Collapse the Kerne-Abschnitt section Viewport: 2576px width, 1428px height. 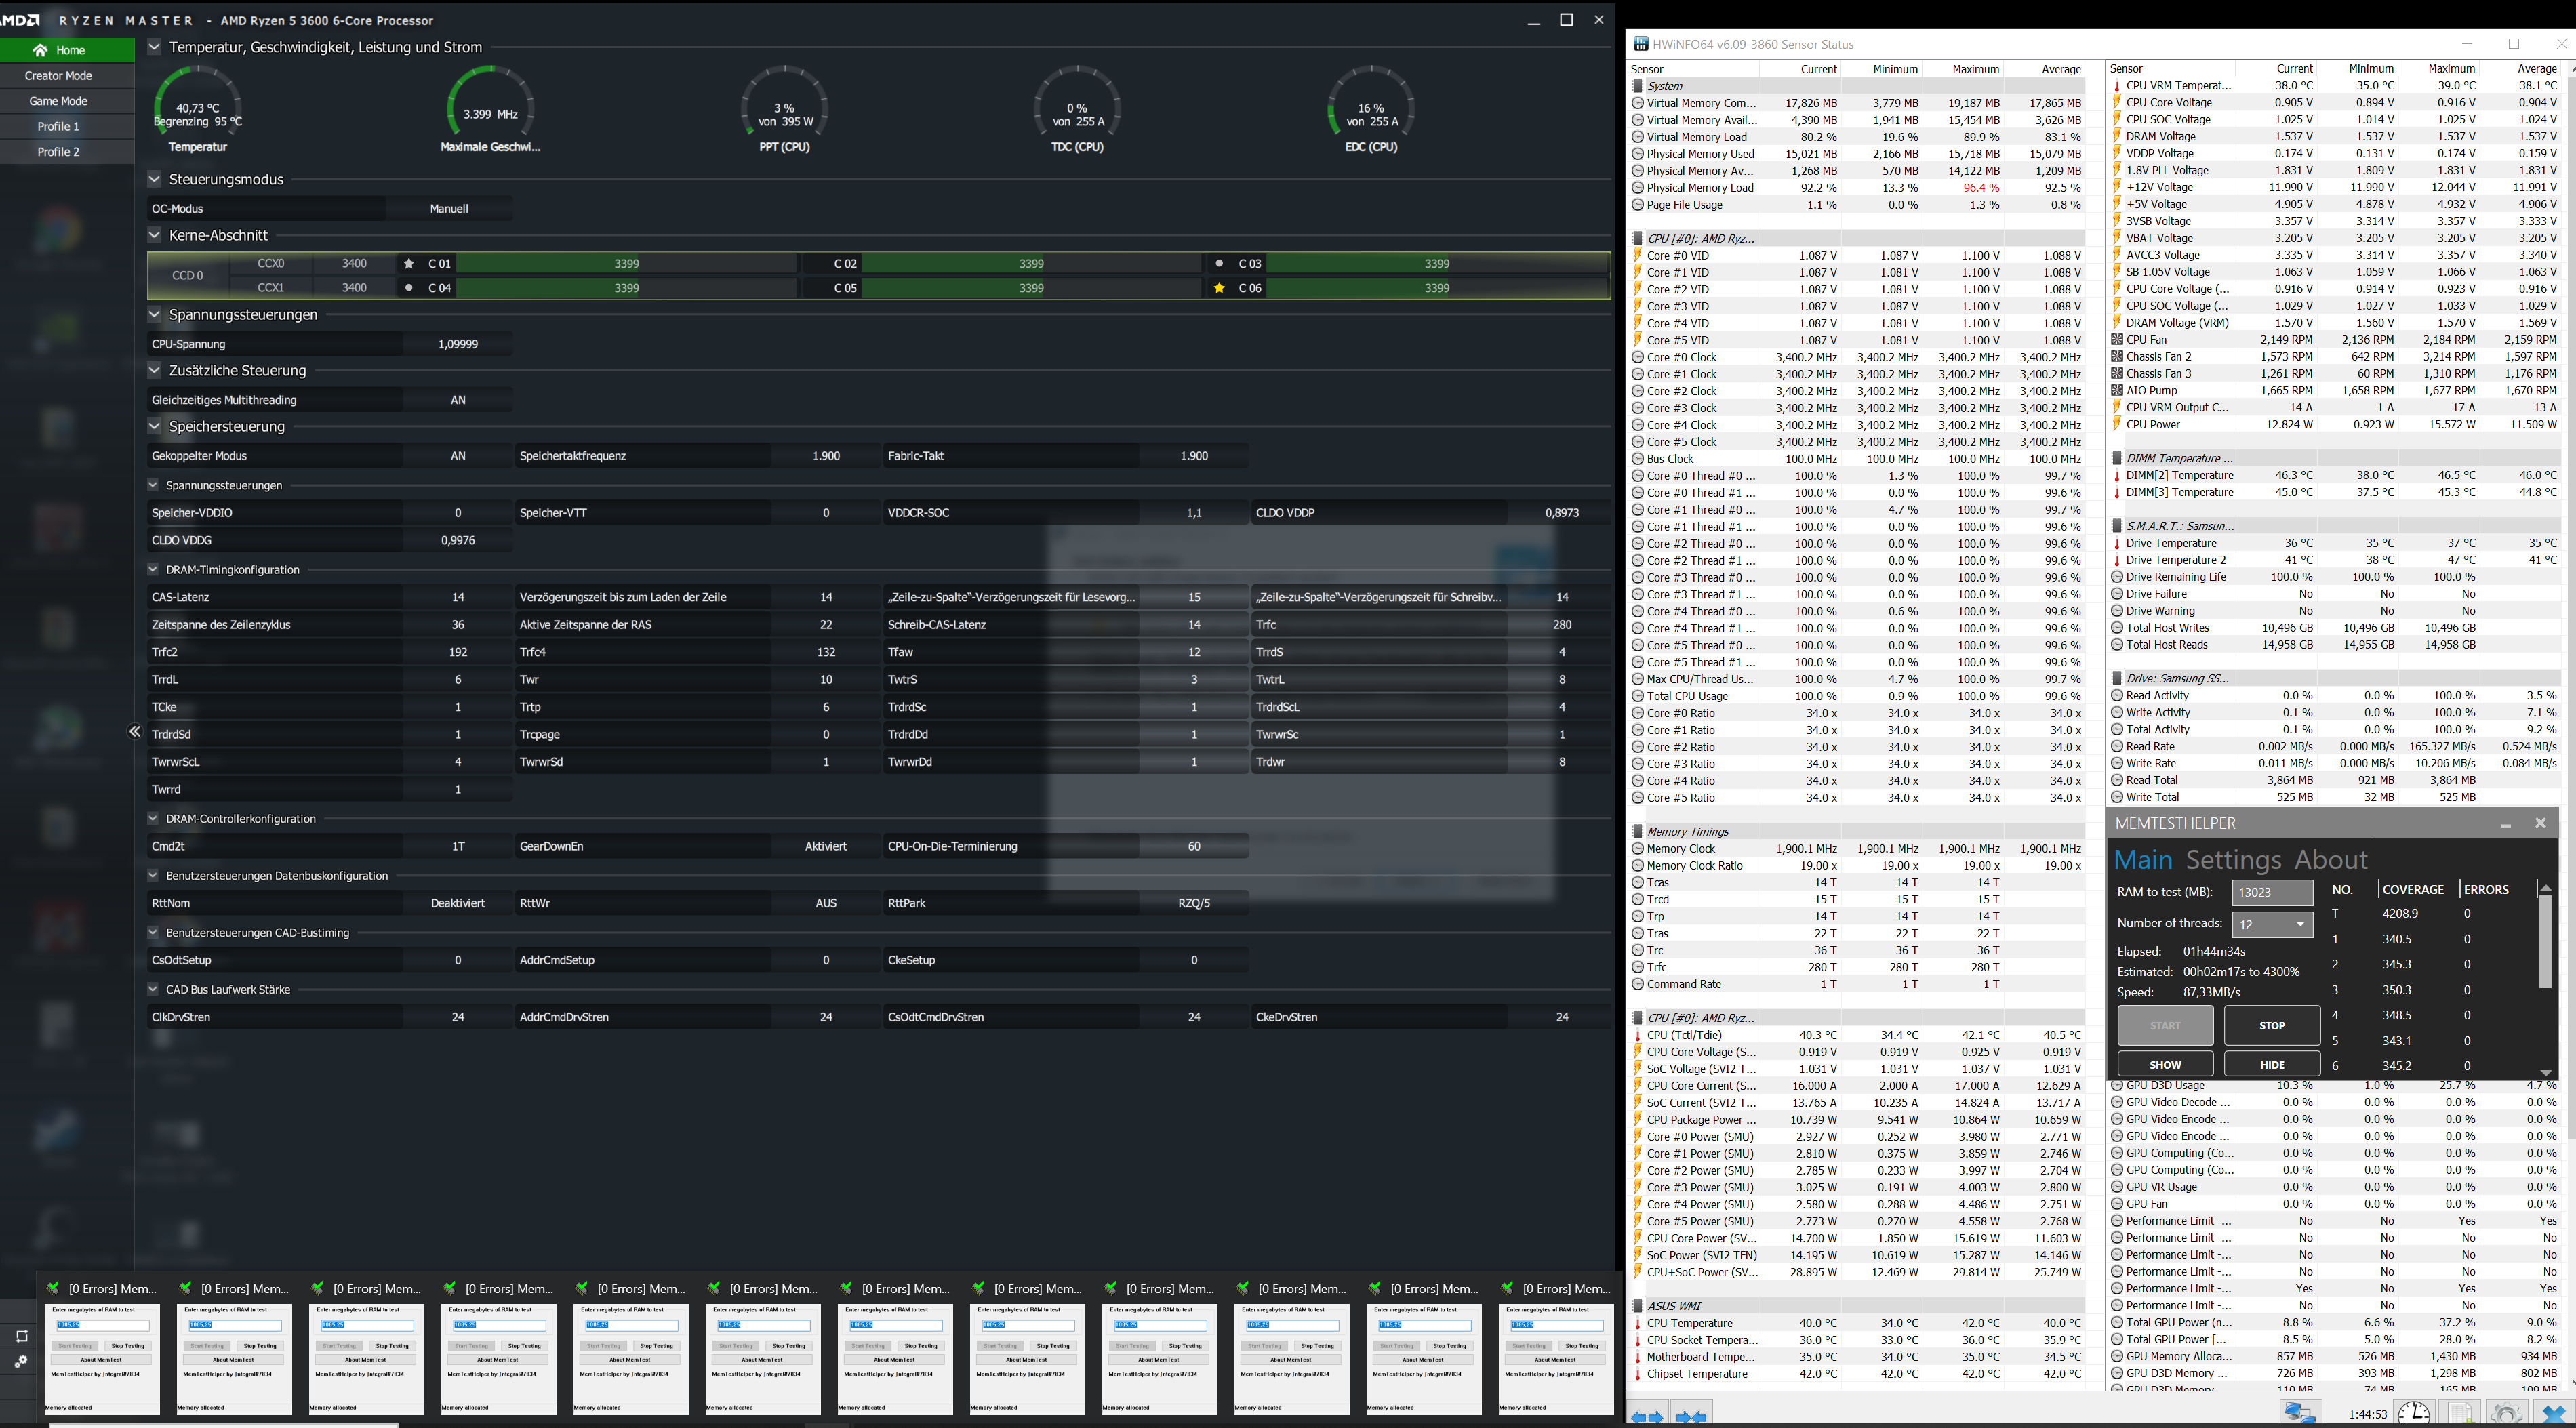click(154, 235)
